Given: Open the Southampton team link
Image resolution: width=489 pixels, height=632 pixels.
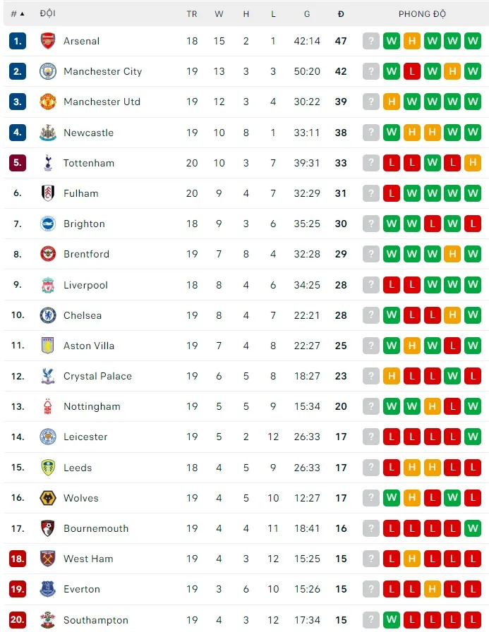Looking at the screenshot, I should tap(96, 620).
